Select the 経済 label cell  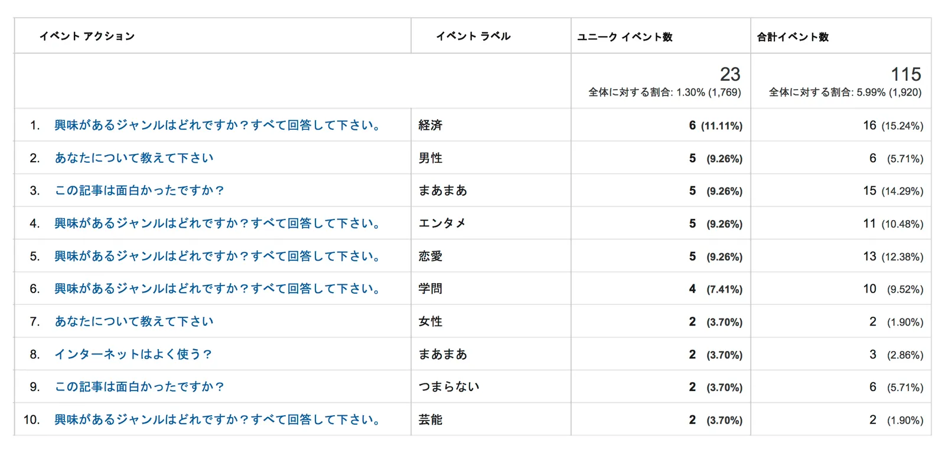431,125
